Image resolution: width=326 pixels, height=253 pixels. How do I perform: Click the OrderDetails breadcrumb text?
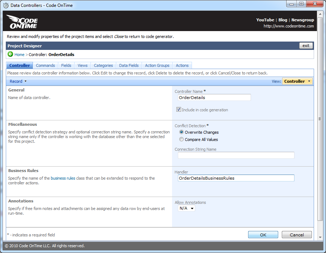coord(61,55)
